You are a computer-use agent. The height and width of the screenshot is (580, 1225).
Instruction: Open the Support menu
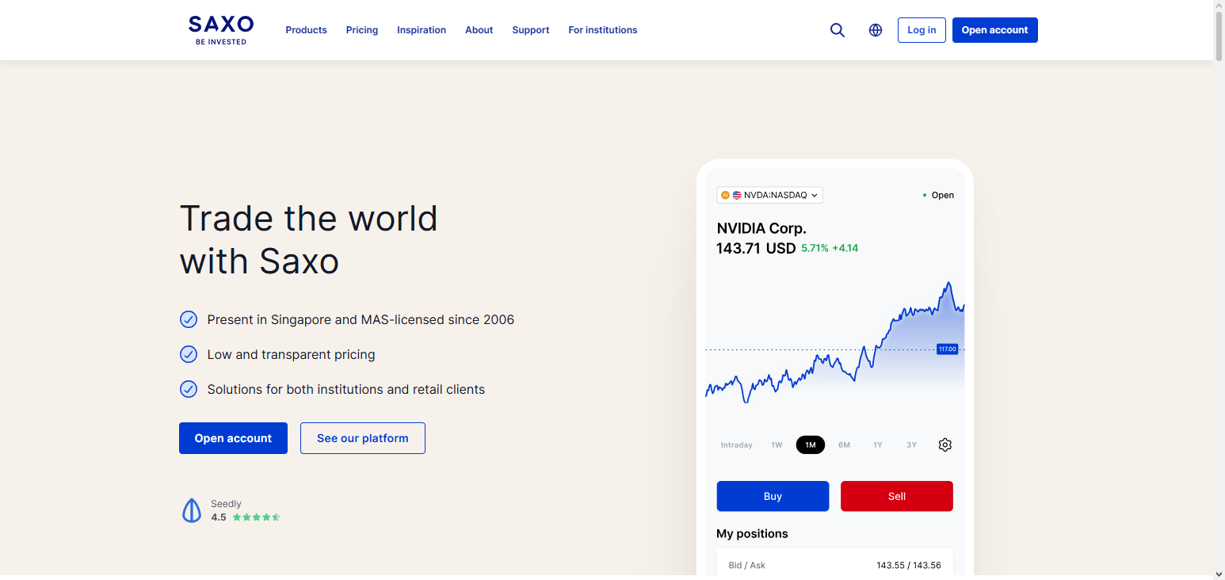coord(531,30)
